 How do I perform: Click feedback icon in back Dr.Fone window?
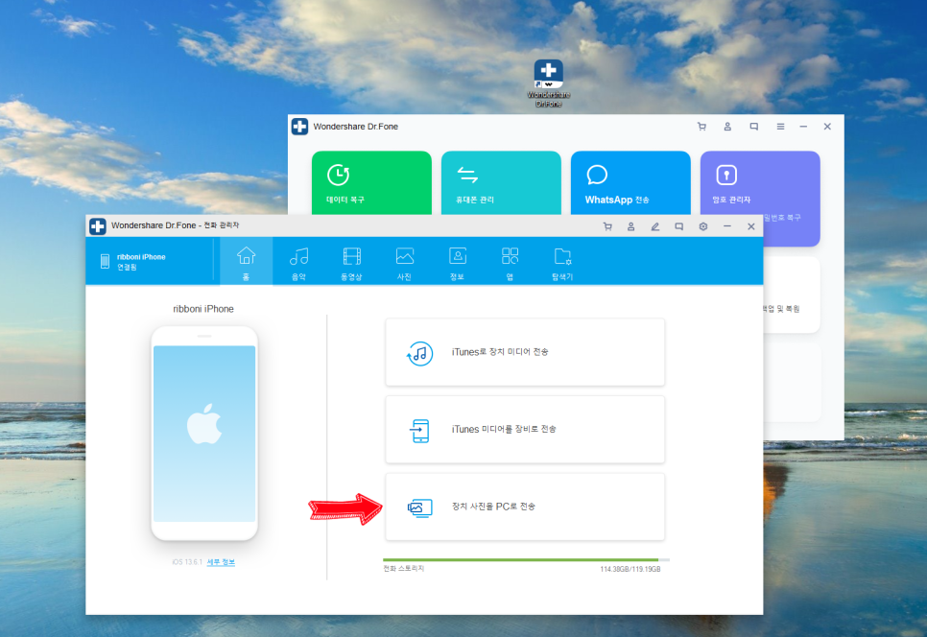(753, 127)
